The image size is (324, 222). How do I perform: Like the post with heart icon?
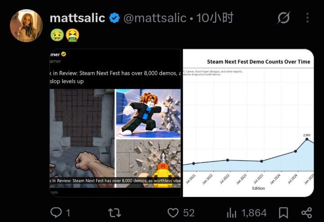[x=173, y=213]
